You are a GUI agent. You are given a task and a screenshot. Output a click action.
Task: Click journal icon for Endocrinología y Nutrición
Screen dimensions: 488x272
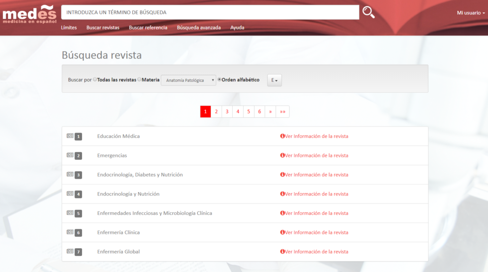[70, 194]
